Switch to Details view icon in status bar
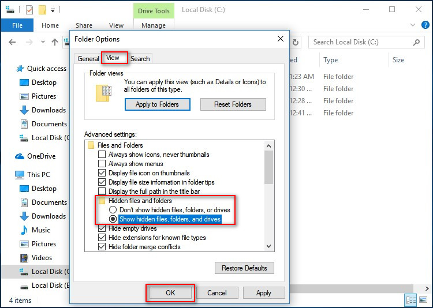 point(411,300)
